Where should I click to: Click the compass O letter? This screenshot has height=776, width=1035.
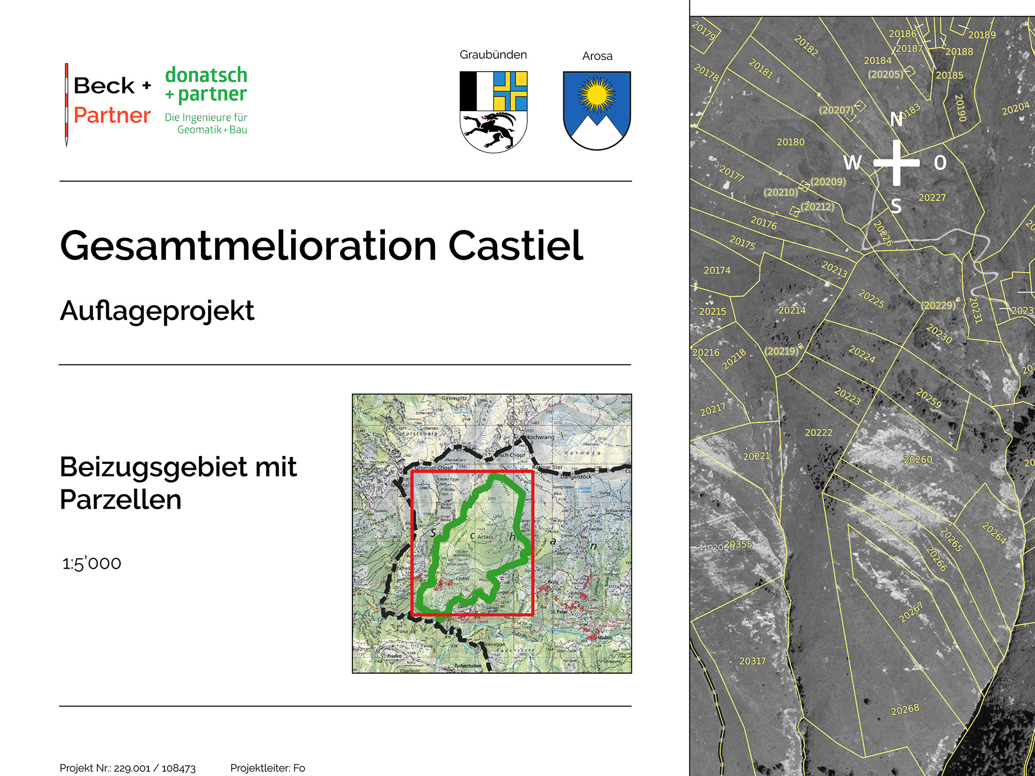940,163
